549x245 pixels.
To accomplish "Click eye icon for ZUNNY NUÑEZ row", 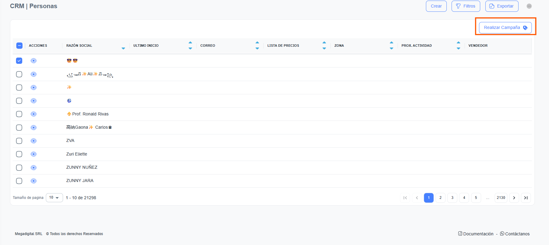I will 33,168.
